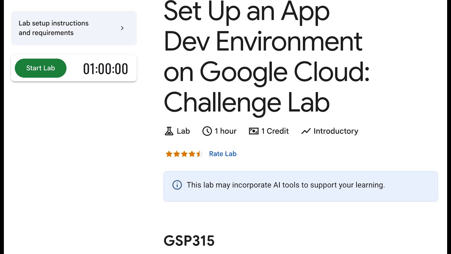Click the Introductory level label
451x254 pixels.
(x=336, y=131)
